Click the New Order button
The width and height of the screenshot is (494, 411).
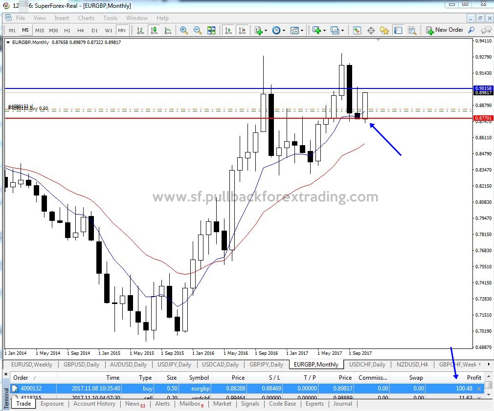(x=445, y=30)
